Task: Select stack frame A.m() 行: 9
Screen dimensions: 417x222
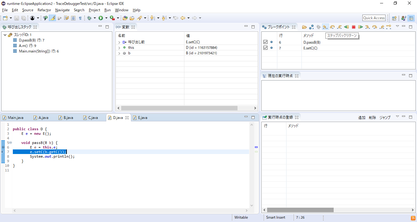Action: [x=27, y=46]
